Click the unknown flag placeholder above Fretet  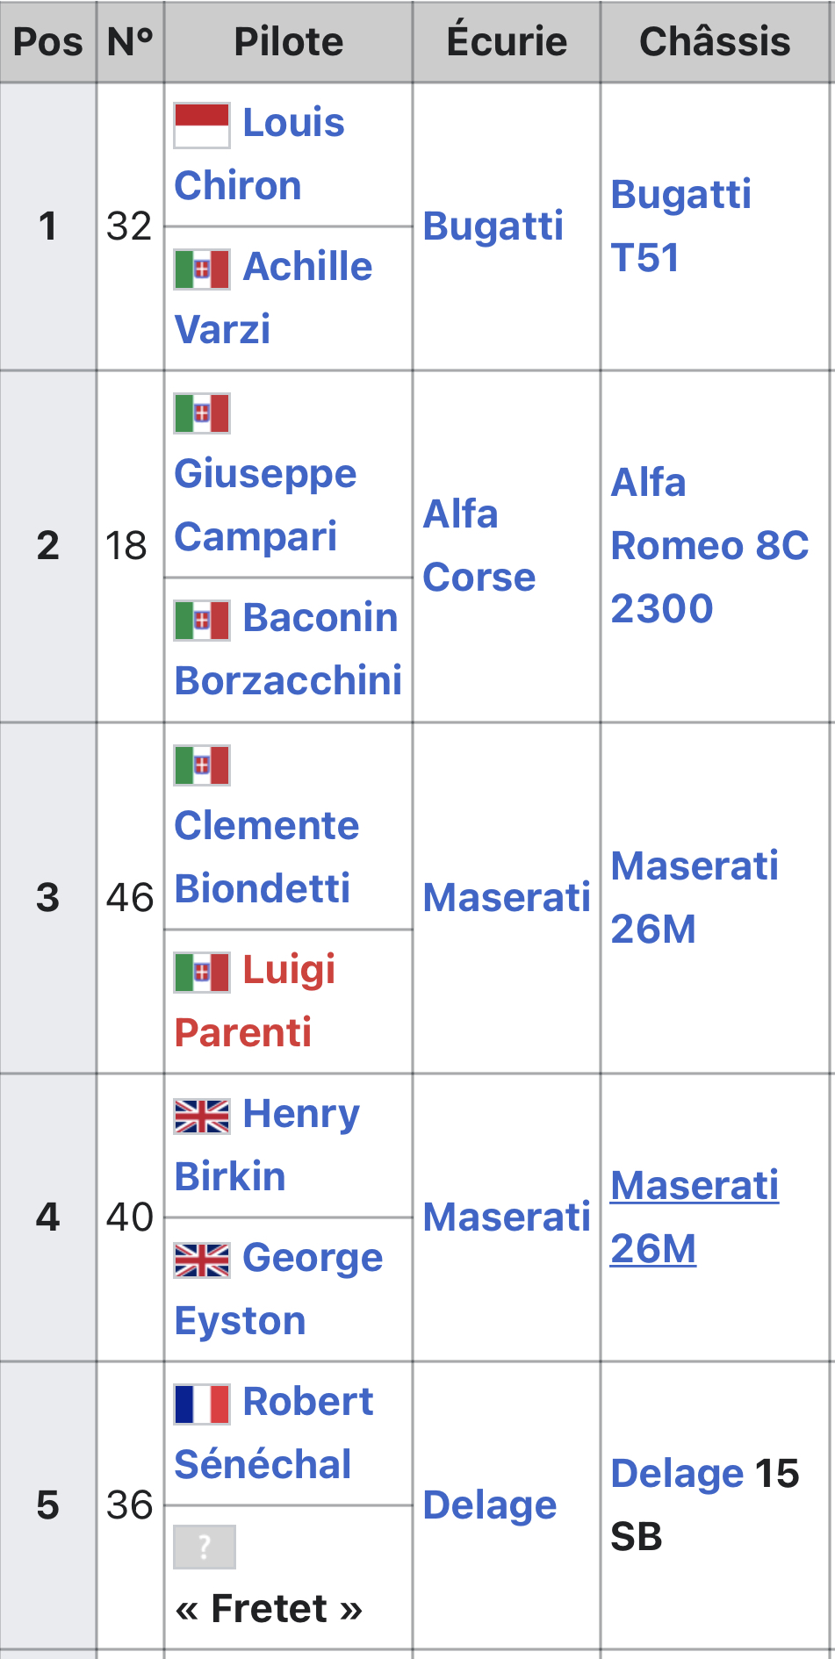coord(205,1547)
